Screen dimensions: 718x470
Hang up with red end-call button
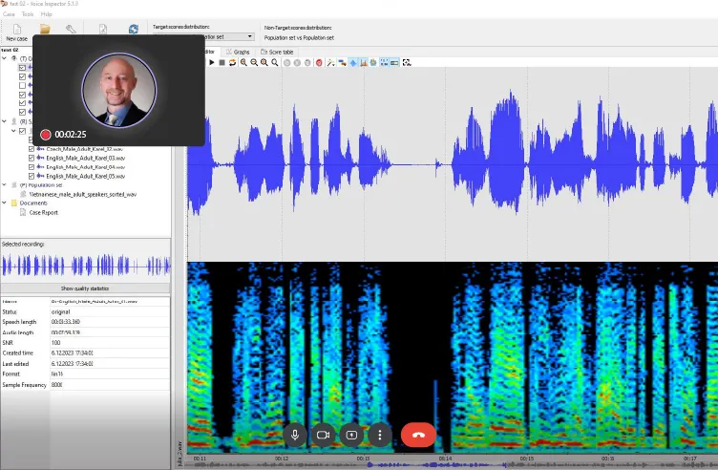[x=418, y=435]
